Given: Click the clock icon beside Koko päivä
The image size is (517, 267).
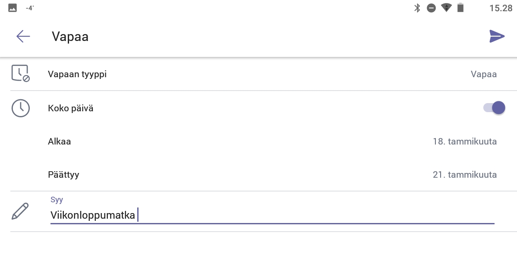Looking at the screenshot, I should pyautogui.click(x=20, y=108).
